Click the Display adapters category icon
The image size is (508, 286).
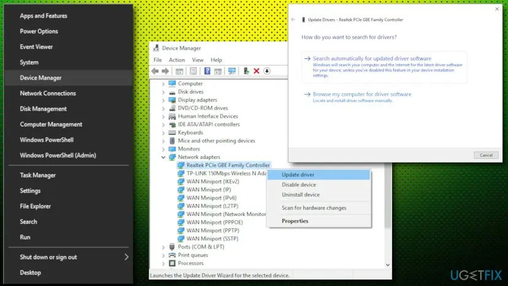pyautogui.click(x=172, y=100)
